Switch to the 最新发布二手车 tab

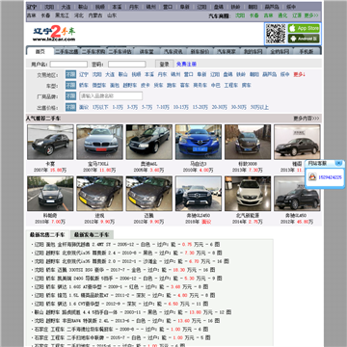92,234
